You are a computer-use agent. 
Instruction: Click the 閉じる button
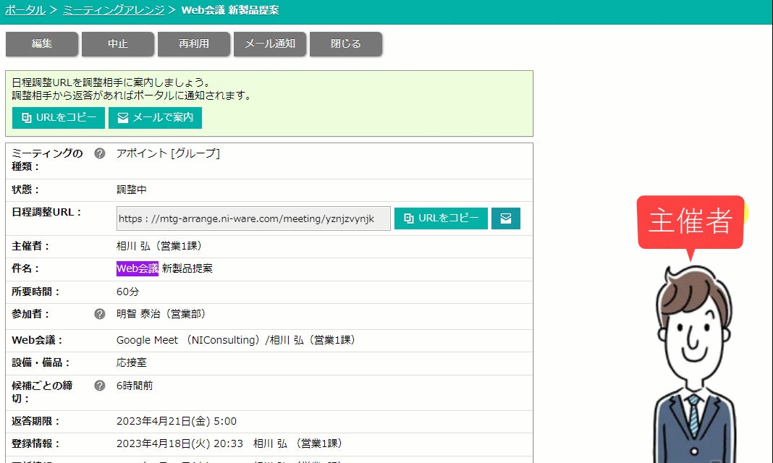tap(345, 44)
